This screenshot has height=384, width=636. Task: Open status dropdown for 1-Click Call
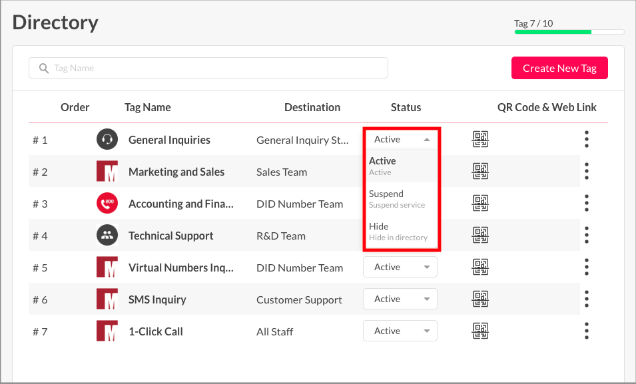tap(400, 331)
